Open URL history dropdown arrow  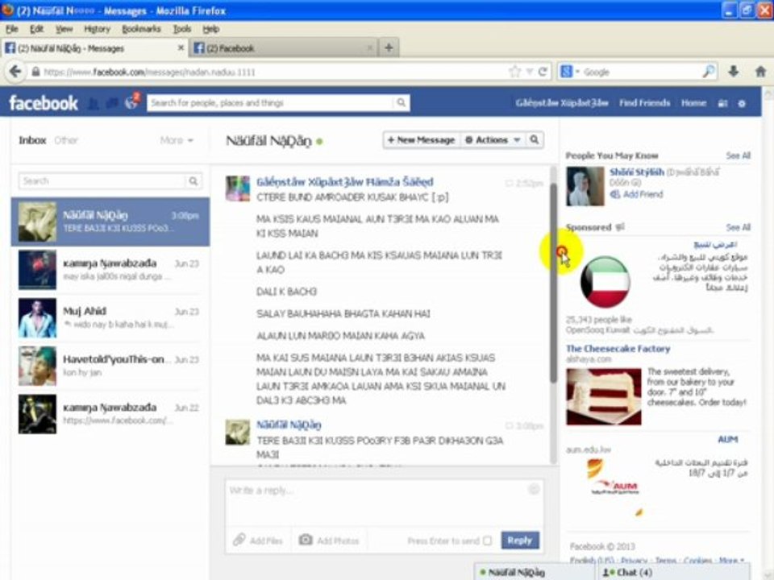click(x=529, y=72)
